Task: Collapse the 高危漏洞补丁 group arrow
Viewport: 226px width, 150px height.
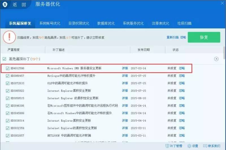Action: 216,59
